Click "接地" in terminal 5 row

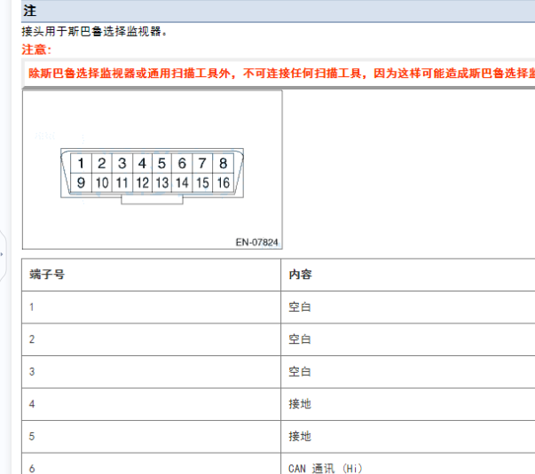pos(300,437)
